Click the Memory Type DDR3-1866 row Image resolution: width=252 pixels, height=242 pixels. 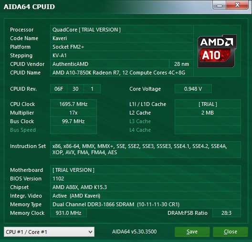(146, 204)
